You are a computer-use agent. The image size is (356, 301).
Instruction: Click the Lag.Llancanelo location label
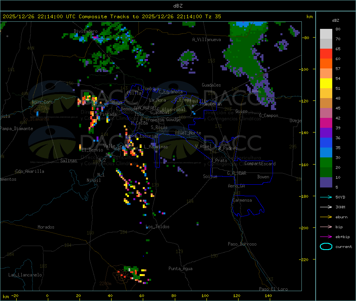(25, 275)
